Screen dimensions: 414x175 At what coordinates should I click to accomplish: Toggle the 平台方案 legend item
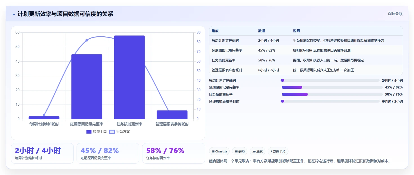(x=119, y=132)
